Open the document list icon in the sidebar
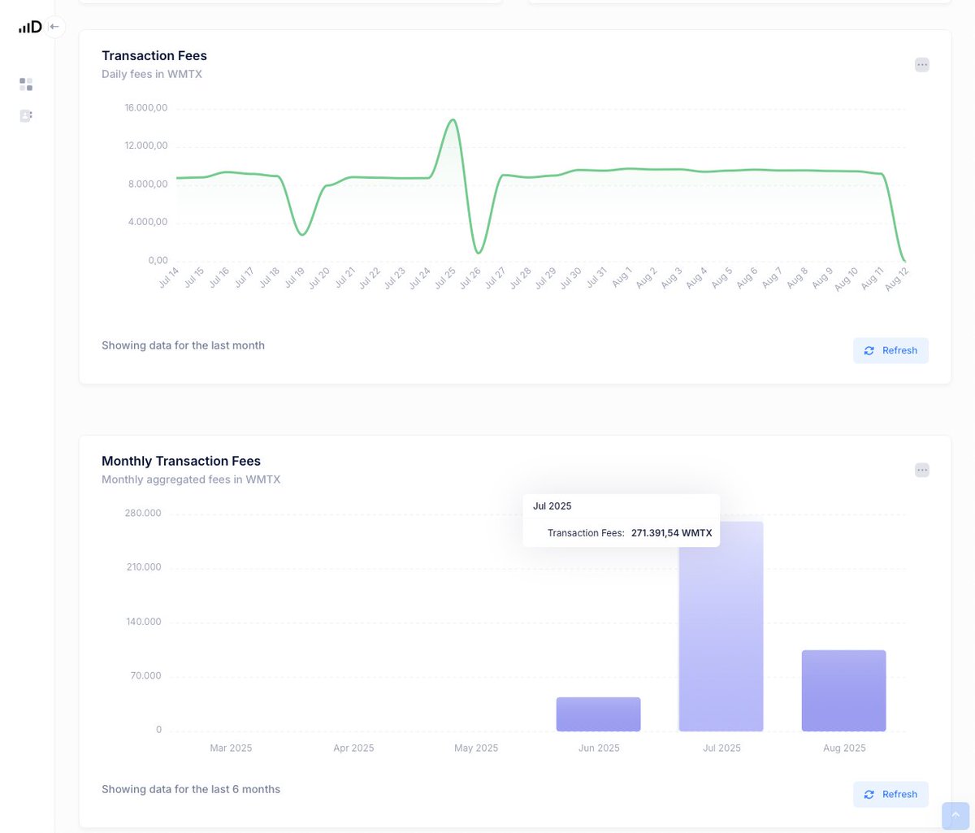975x833 pixels. click(26, 116)
